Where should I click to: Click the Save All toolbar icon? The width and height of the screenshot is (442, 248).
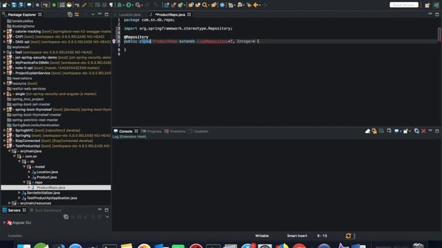(x=21, y=5)
